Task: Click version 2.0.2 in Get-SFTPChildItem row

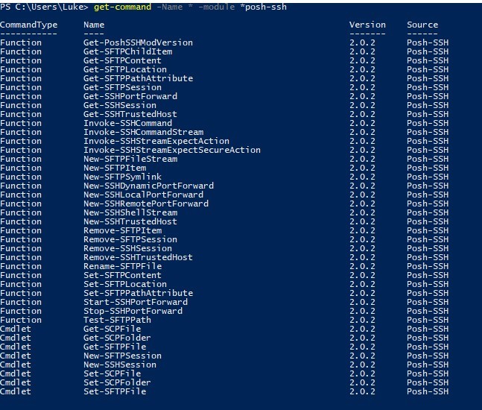Action: pos(362,51)
